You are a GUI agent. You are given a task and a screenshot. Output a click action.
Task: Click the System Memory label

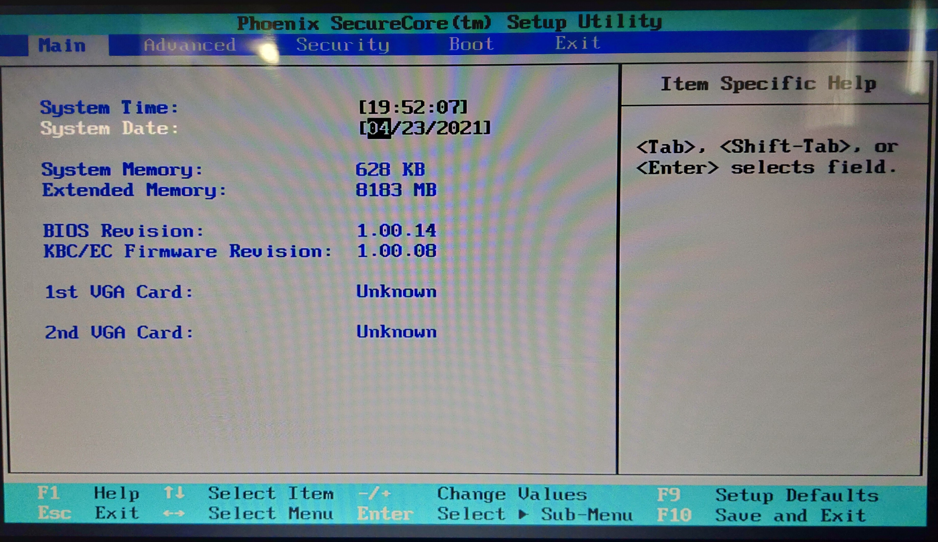[122, 170]
